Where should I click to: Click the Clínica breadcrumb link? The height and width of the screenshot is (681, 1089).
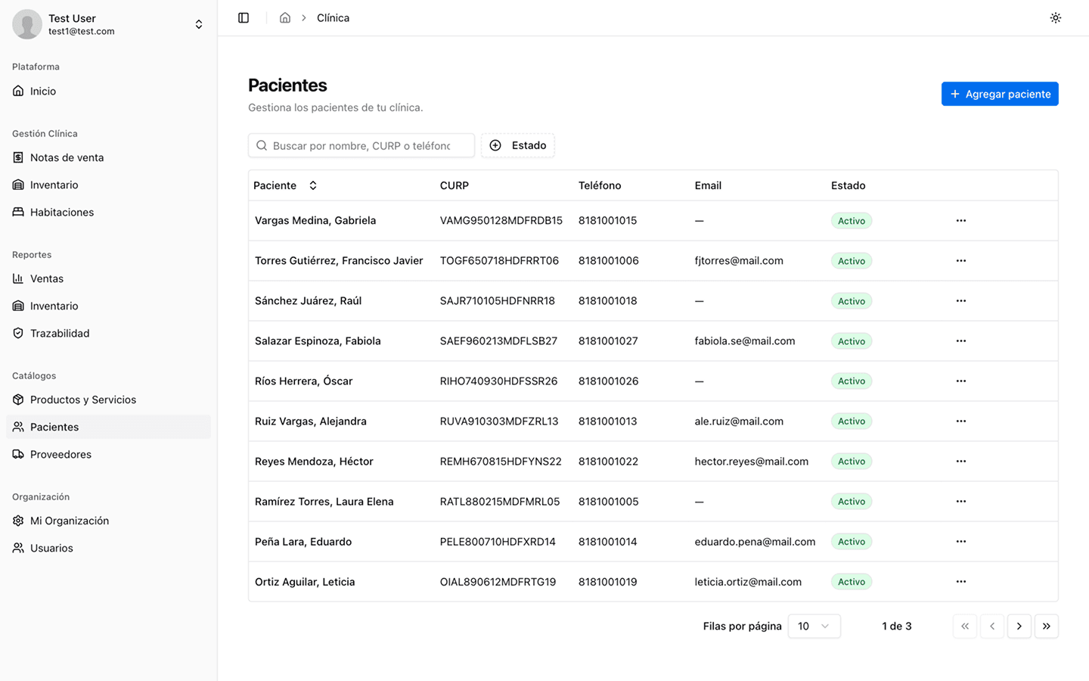(333, 18)
